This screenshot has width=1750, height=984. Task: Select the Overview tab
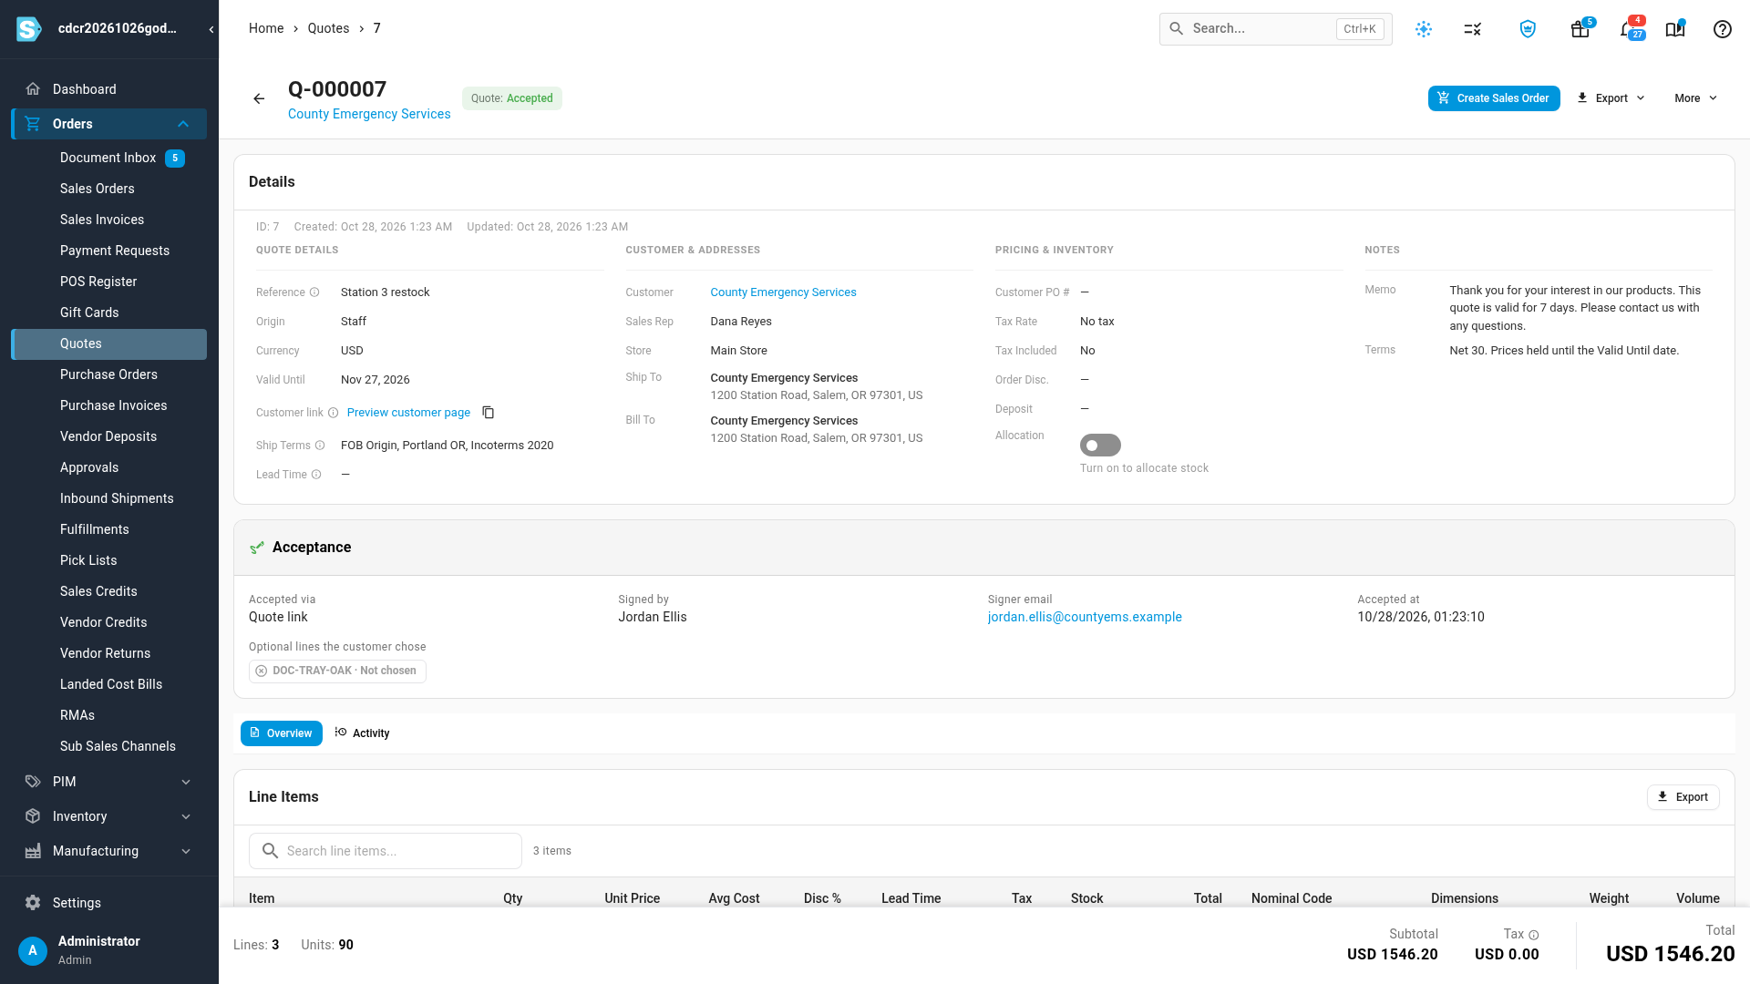[281, 733]
